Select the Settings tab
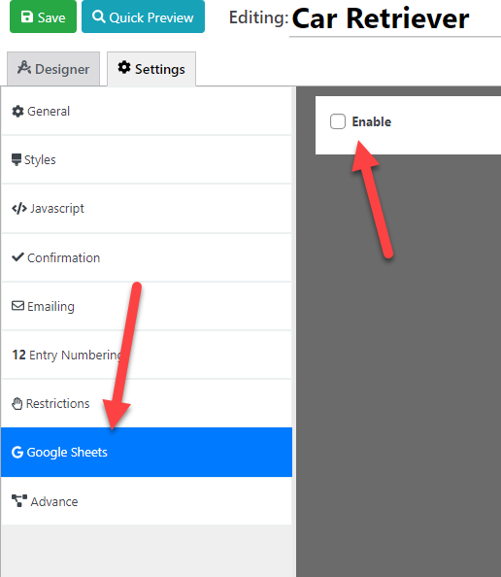The width and height of the screenshot is (501, 577). [151, 69]
